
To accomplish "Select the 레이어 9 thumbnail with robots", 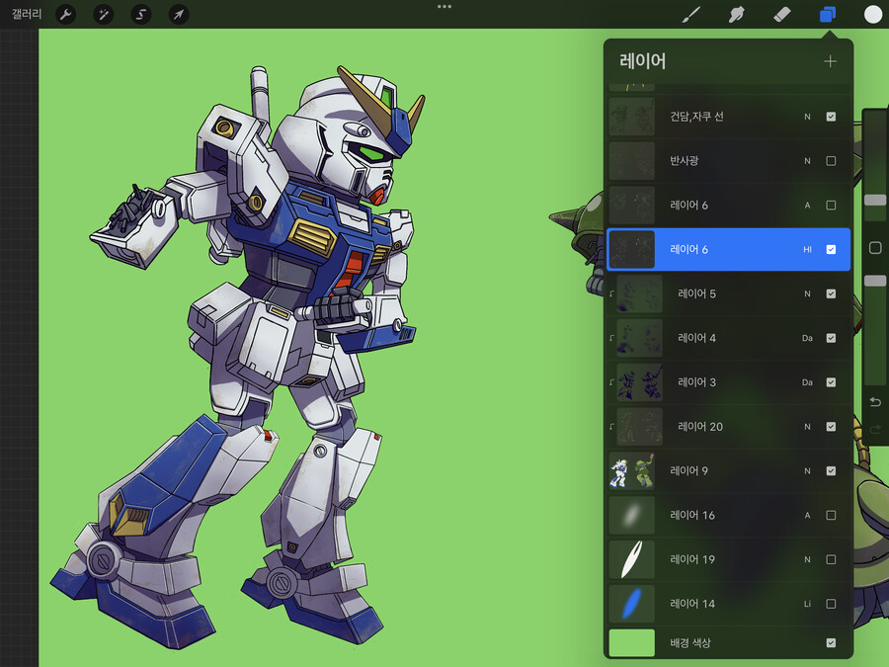I will click(x=631, y=470).
